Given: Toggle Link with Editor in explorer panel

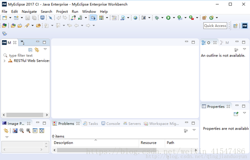Looking at the screenshot, I should click(x=37, y=50).
